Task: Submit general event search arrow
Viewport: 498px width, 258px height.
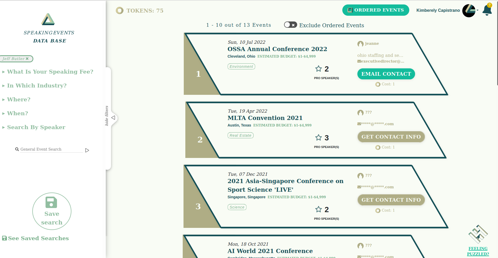Action: 87,150
